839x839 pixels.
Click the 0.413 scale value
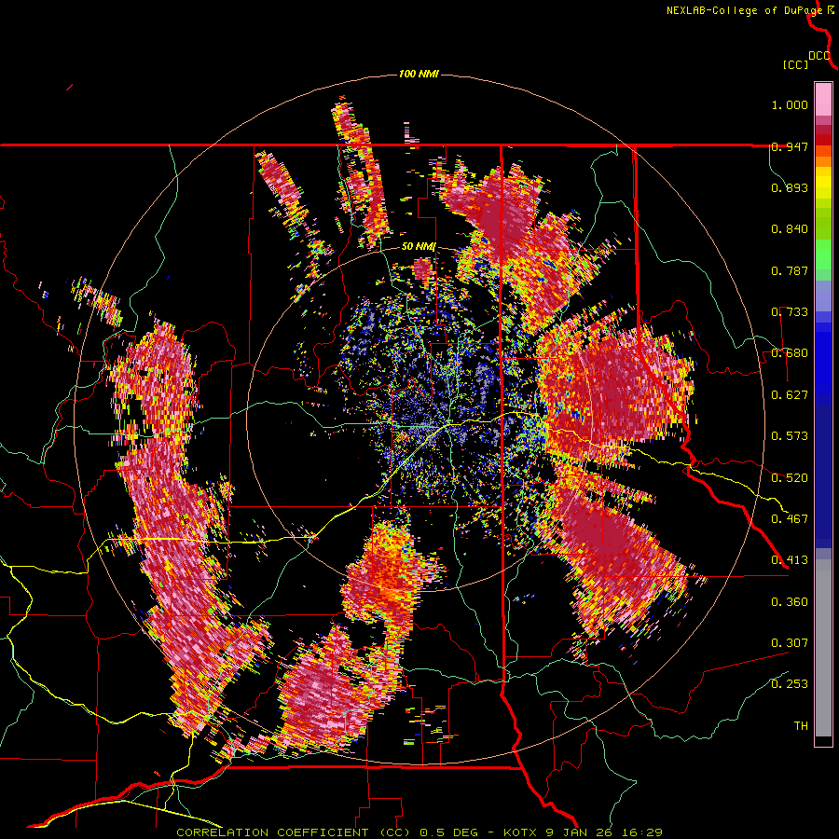[x=790, y=560]
